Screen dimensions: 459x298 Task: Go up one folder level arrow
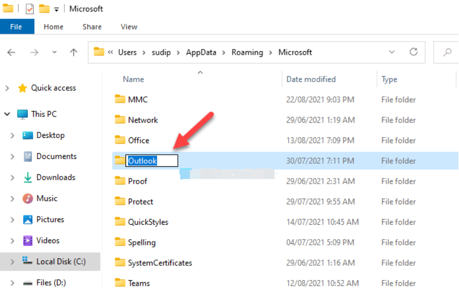73,53
